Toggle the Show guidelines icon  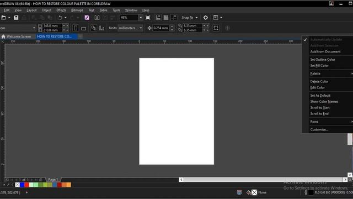tap(174, 18)
